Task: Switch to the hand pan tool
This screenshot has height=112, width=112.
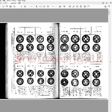Action: (x=40, y=6)
